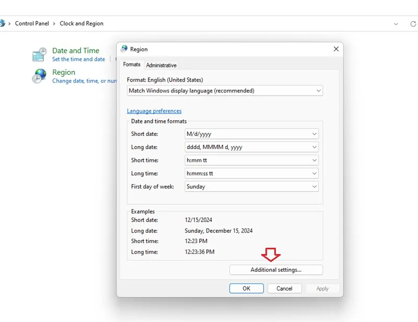Click the Date and Time calendar clock icon
The width and height of the screenshot is (418, 322).
40,54
